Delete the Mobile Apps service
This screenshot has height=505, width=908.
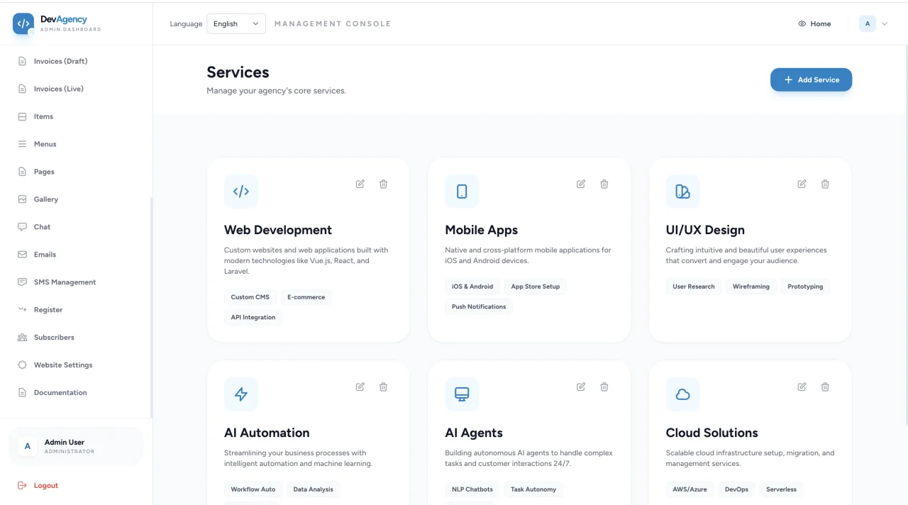tap(604, 184)
